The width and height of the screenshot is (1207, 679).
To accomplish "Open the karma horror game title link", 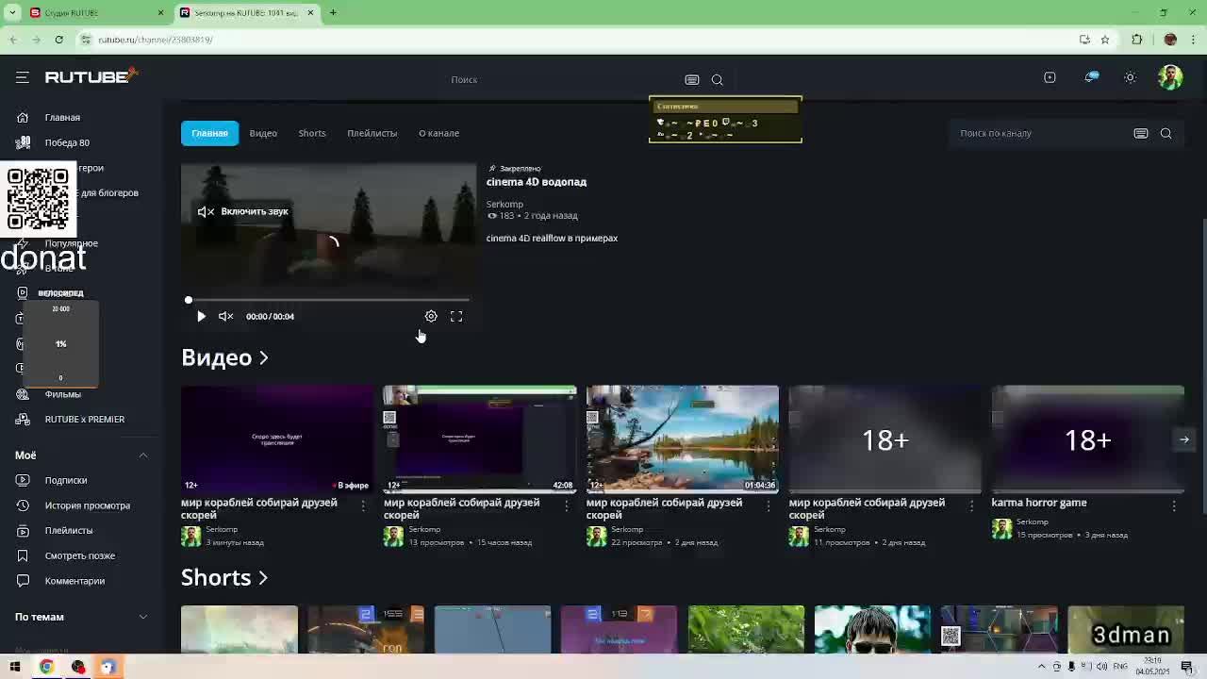I will click(x=1038, y=503).
